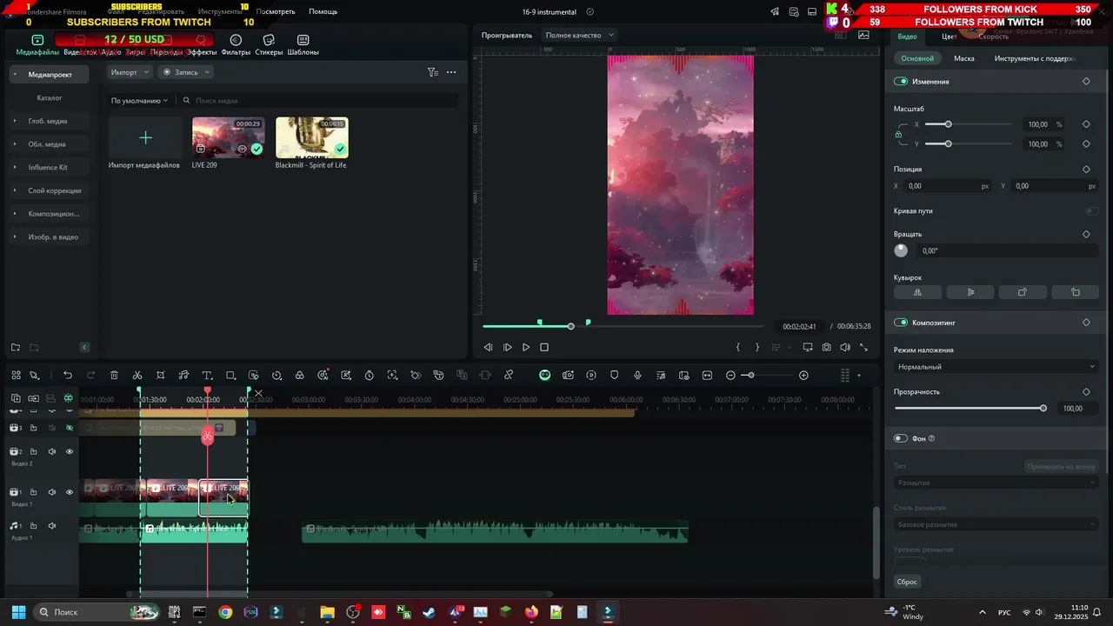This screenshot has width=1113, height=626.
Task: Switch to the Видео properties tab
Action: click(907, 37)
